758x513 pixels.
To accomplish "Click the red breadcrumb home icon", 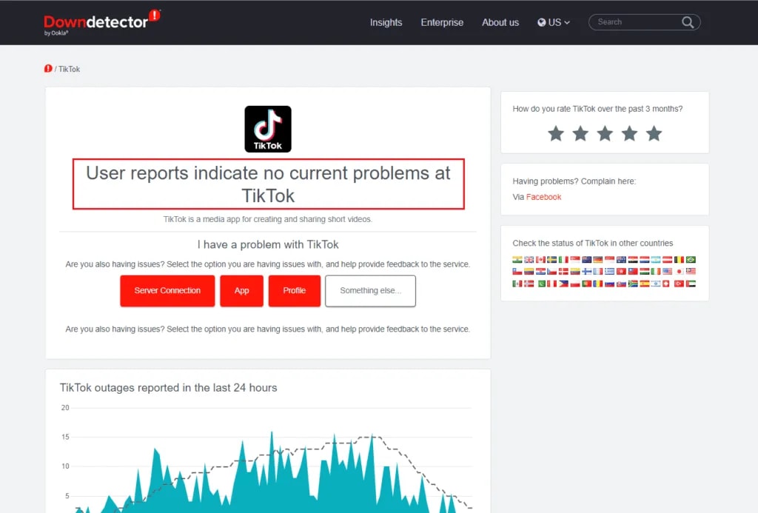I will (x=48, y=69).
